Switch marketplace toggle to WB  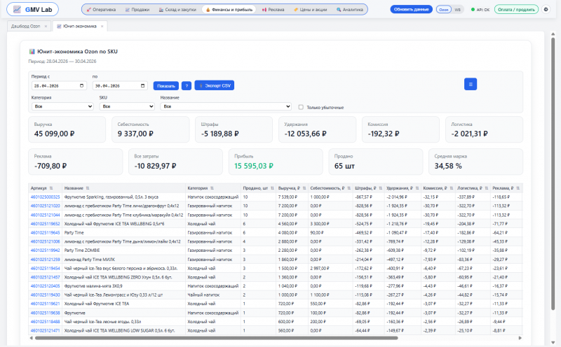pos(458,10)
